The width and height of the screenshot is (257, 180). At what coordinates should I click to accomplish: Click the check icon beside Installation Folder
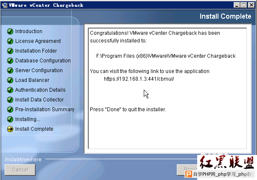pyautogui.click(x=10, y=51)
